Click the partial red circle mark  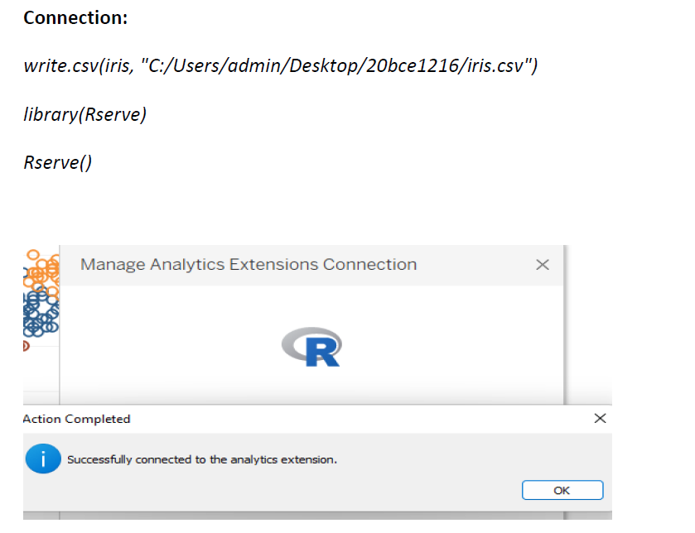pyautogui.click(x=27, y=346)
